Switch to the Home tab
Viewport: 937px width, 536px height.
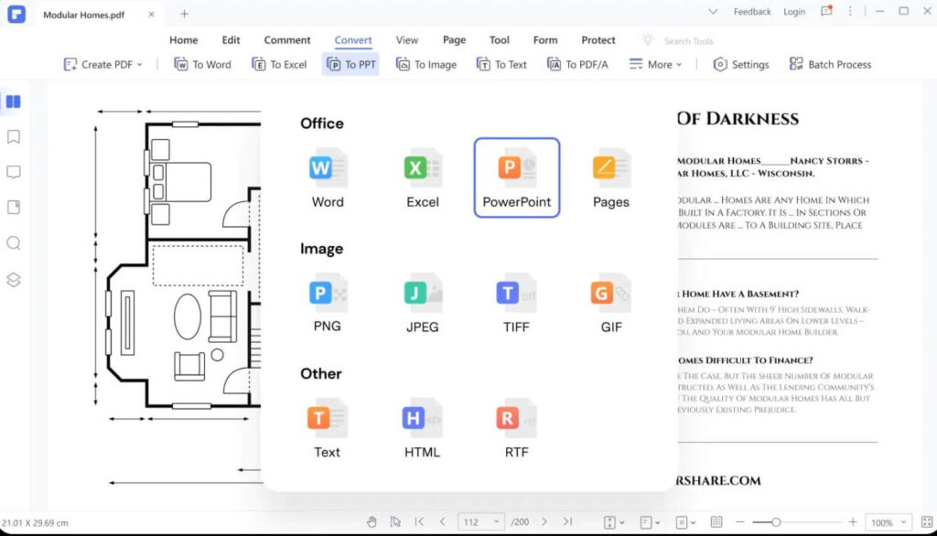[x=183, y=40]
